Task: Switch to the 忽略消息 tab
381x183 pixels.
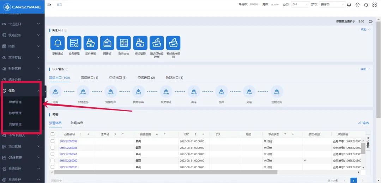Action: click(77, 123)
